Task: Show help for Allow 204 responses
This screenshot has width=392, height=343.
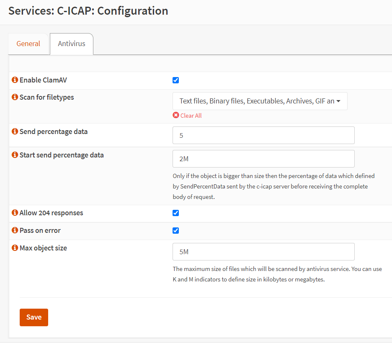Action: [15, 213]
